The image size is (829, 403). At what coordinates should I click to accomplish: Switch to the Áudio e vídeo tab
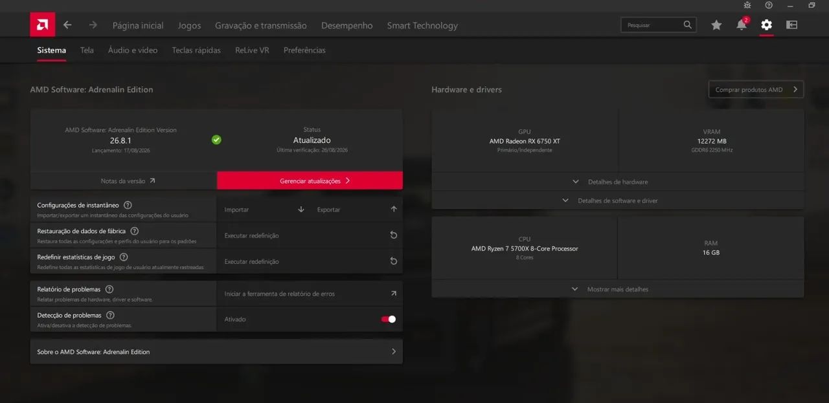133,50
